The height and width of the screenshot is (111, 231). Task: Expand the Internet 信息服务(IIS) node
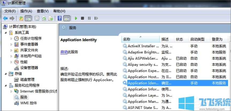coord(11,91)
